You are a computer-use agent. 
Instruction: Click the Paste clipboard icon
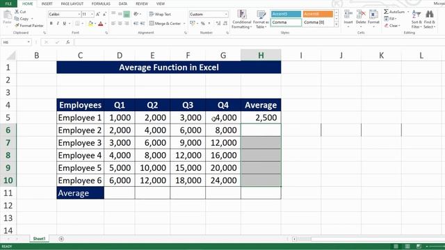8,15
